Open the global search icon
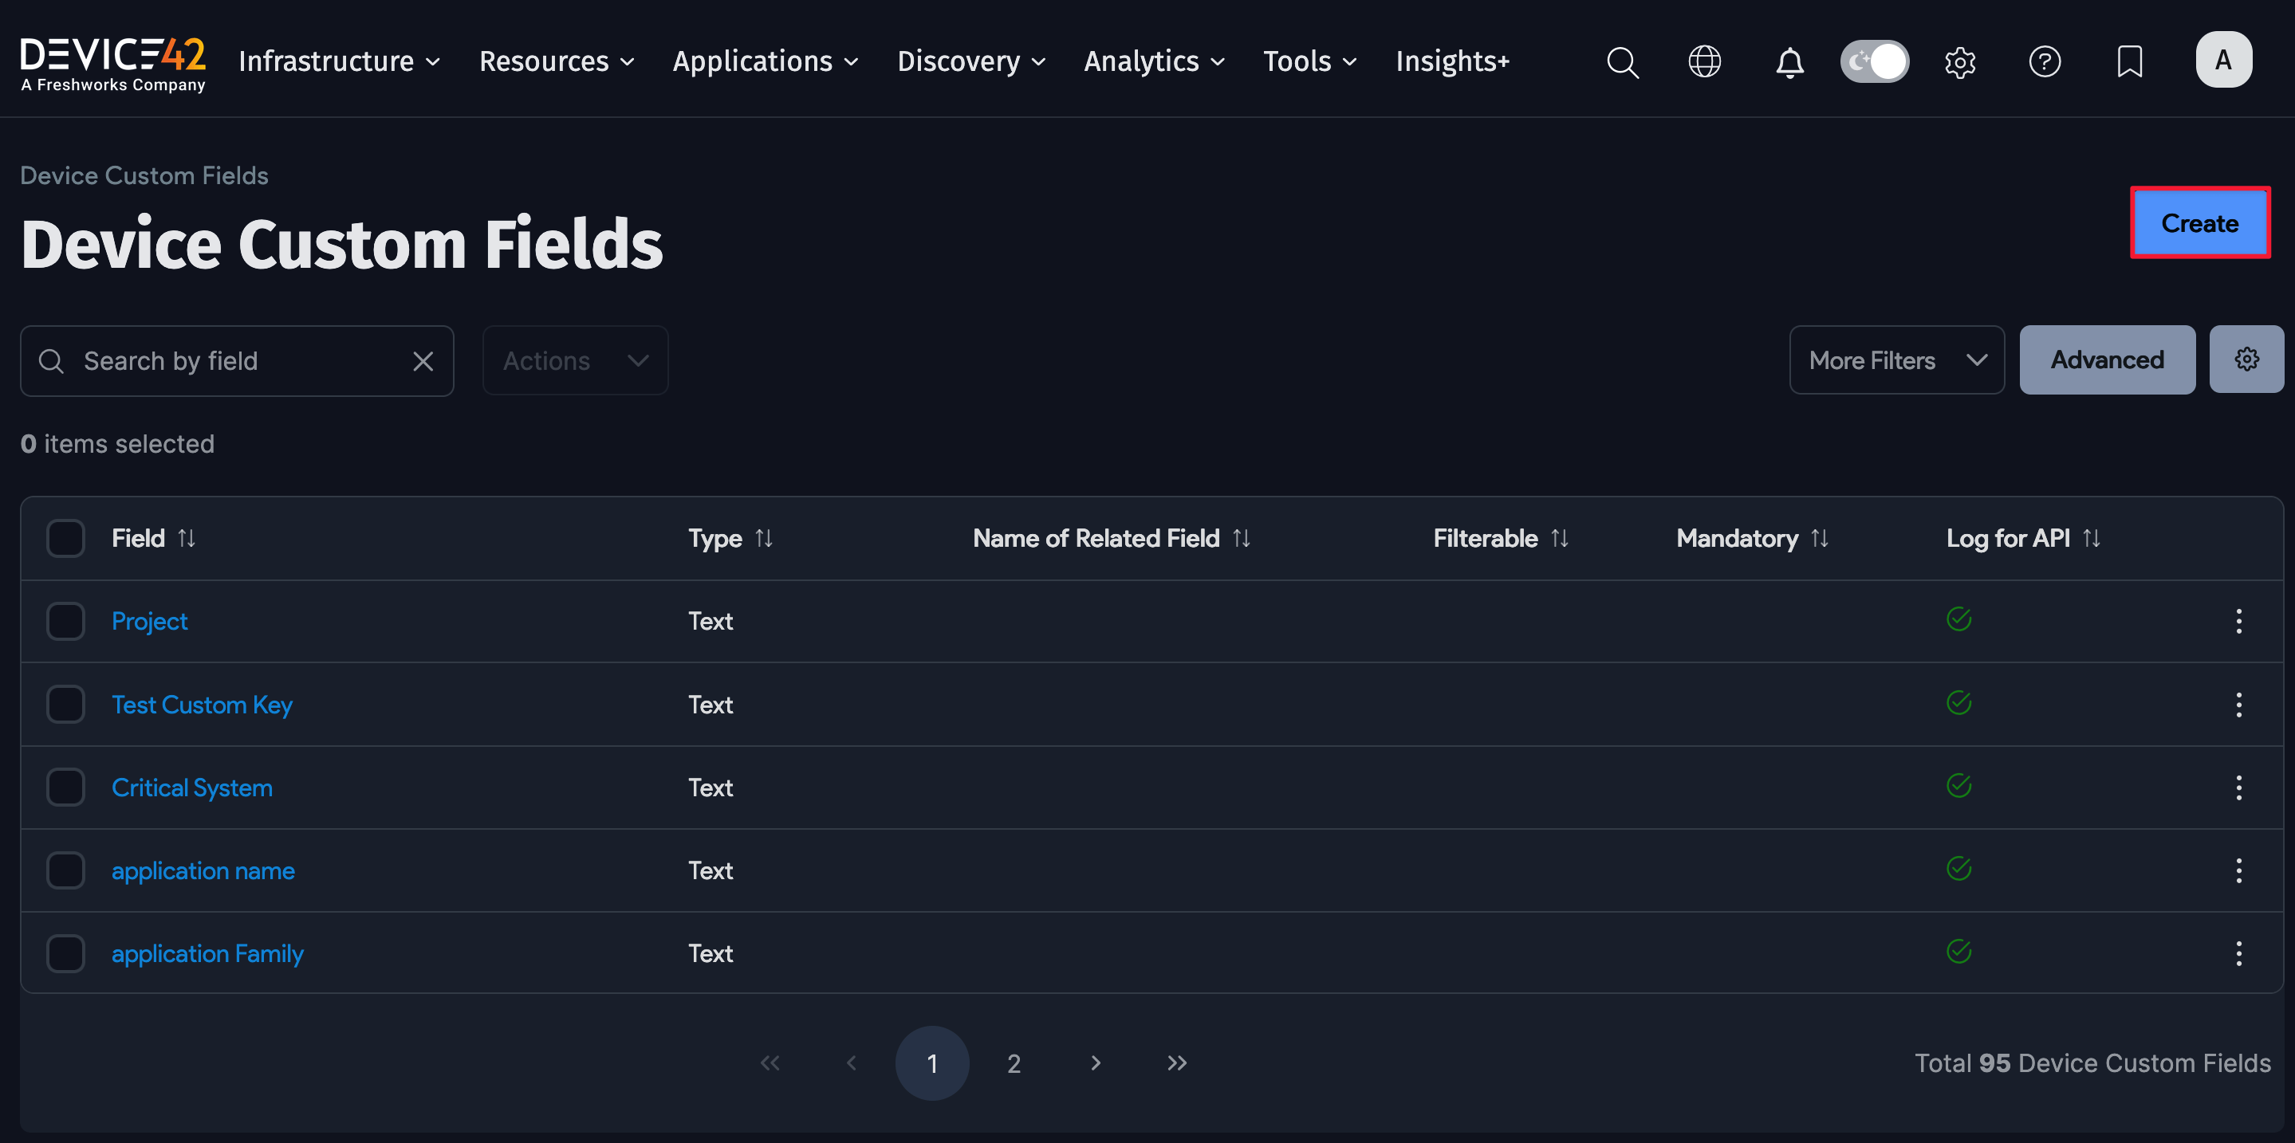 [1622, 61]
